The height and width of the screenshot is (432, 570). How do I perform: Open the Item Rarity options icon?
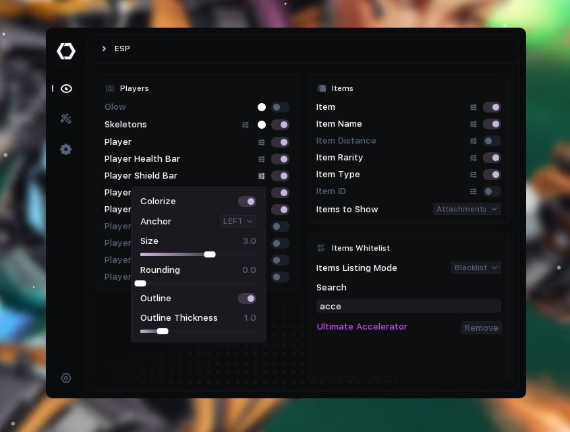tap(473, 158)
